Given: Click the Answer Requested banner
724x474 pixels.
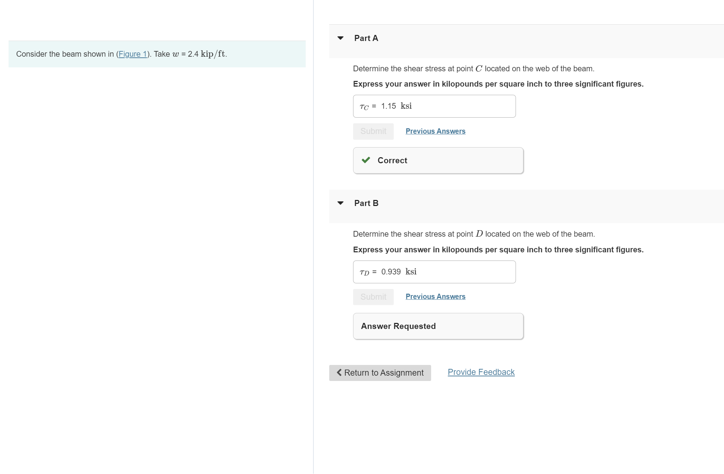Looking at the screenshot, I should (x=438, y=326).
